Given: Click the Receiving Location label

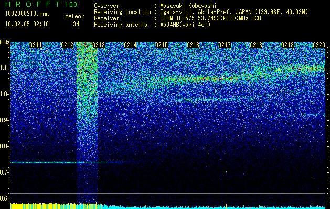Looking at the screenshot, I should click(122, 12).
